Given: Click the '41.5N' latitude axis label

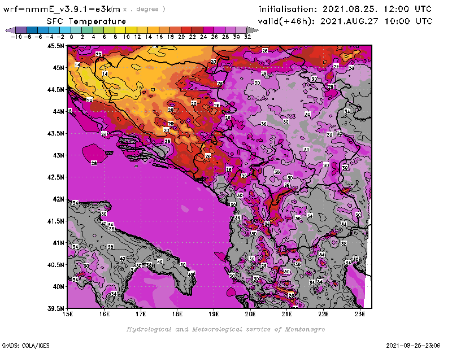Looking at the screenshot, I should point(55,221).
